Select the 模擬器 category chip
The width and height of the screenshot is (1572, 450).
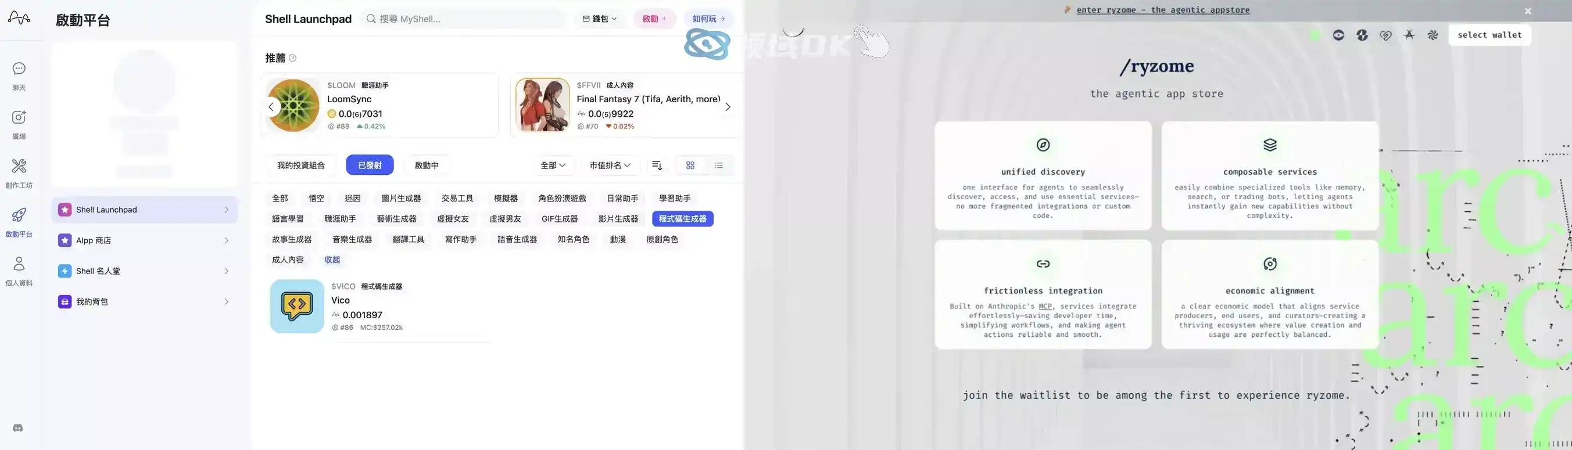(x=506, y=199)
